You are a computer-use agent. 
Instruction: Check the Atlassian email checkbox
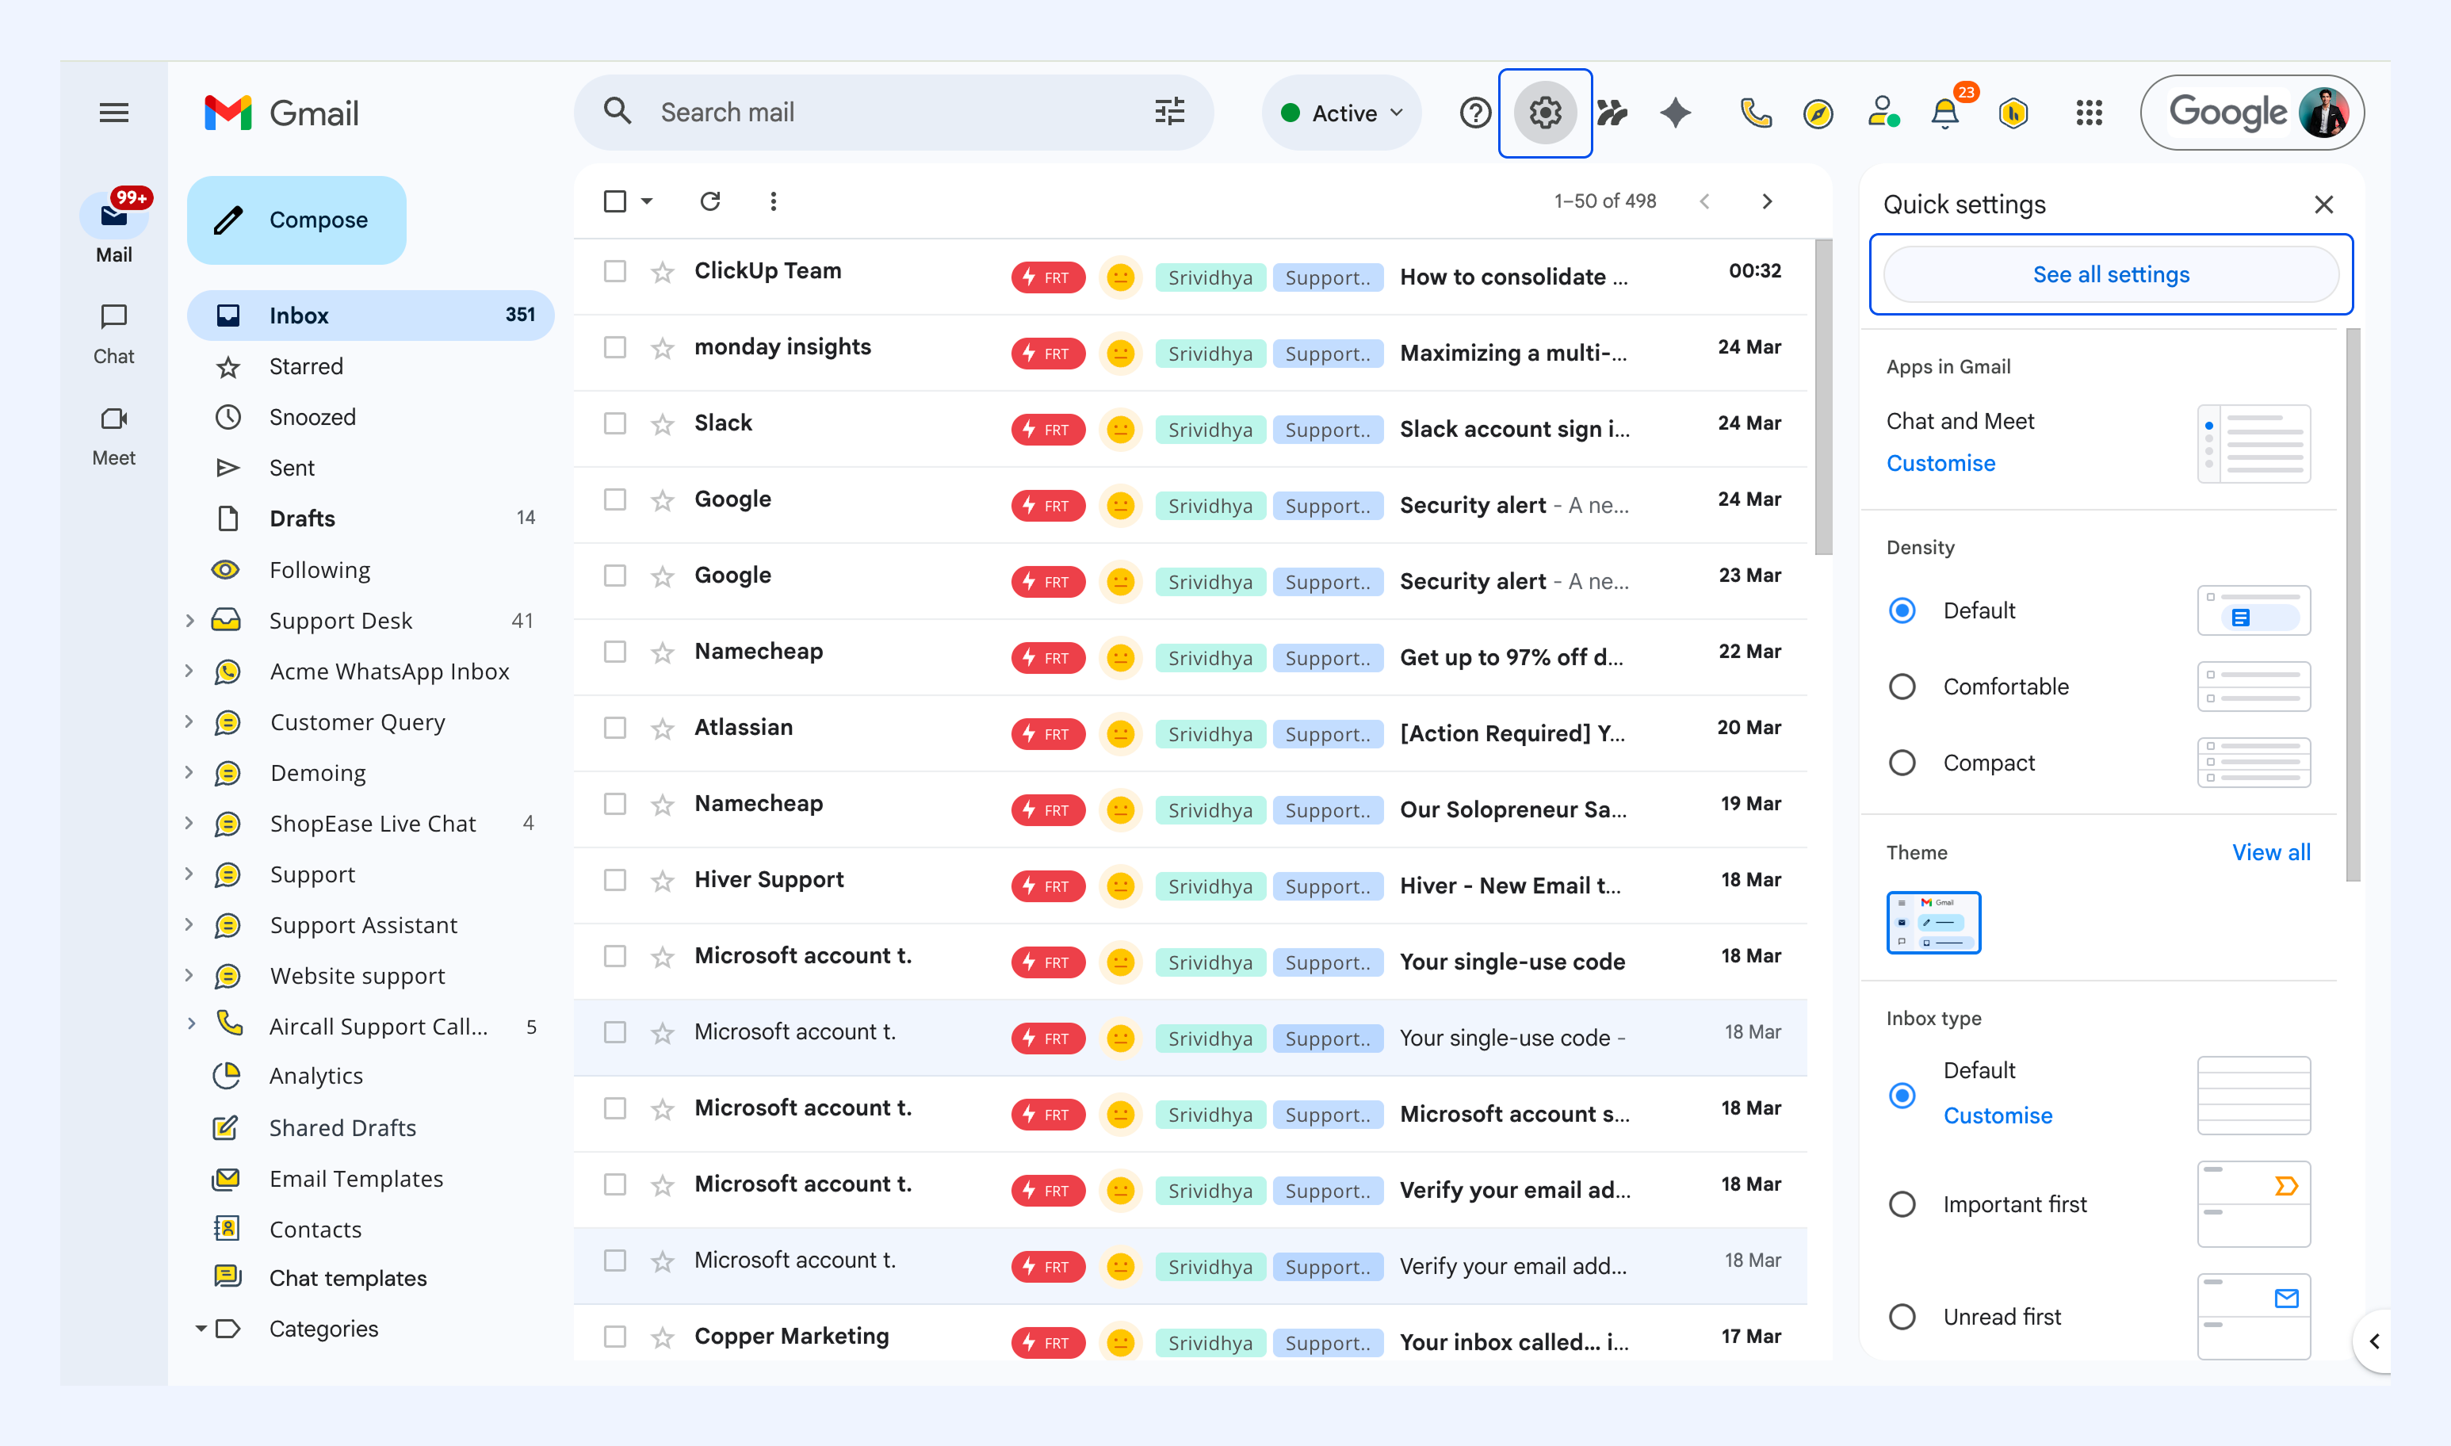click(x=614, y=728)
